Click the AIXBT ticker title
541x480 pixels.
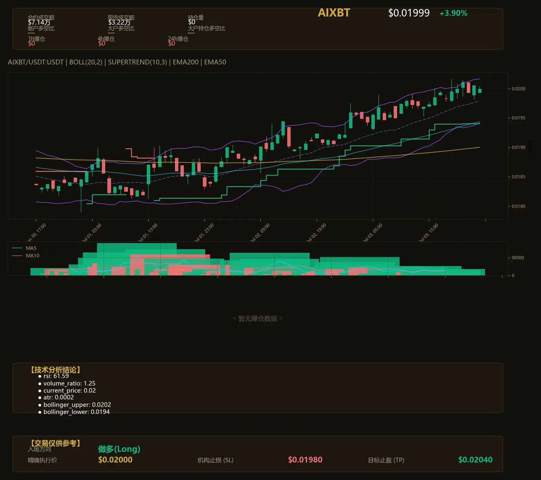click(x=334, y=13)
